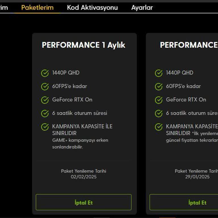Click the PERFORMANCE 1 Aylık package title
218x218 pixels.
[83, 45]
